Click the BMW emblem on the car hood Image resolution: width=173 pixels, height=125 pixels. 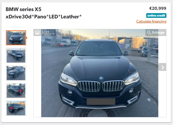tap(101, 78)
